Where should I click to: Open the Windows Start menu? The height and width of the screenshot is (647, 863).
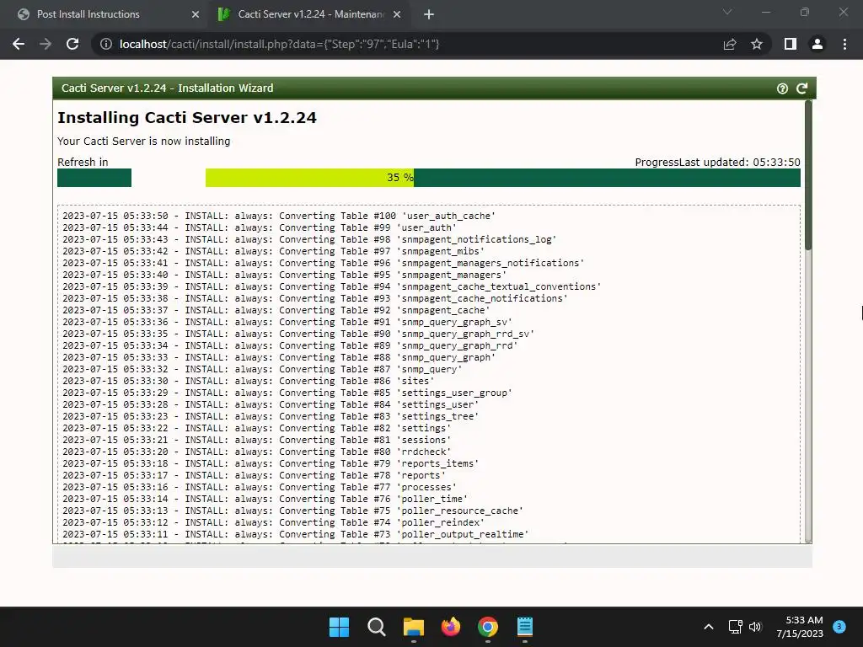point(339,627)
